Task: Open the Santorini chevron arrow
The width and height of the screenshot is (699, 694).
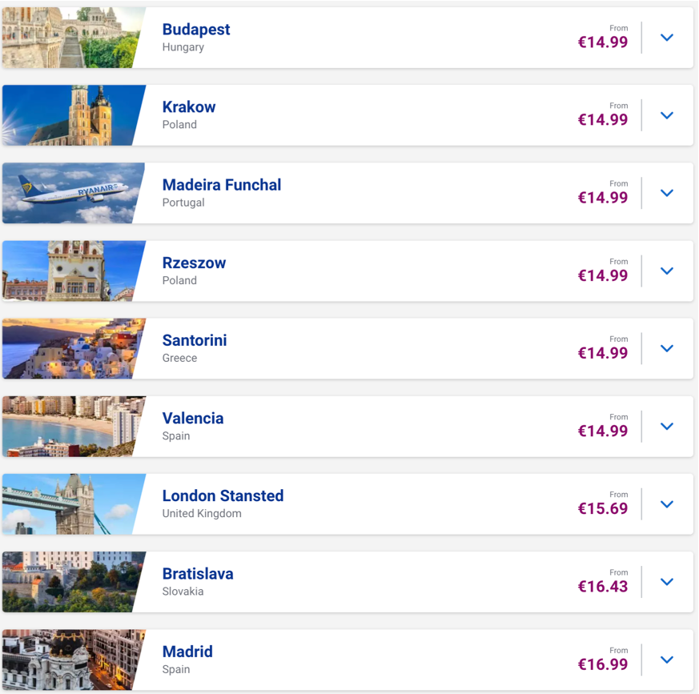Action: tap(666, 348)
